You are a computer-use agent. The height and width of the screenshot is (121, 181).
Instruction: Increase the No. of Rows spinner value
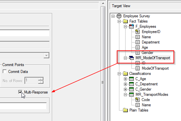coord(41,79)
